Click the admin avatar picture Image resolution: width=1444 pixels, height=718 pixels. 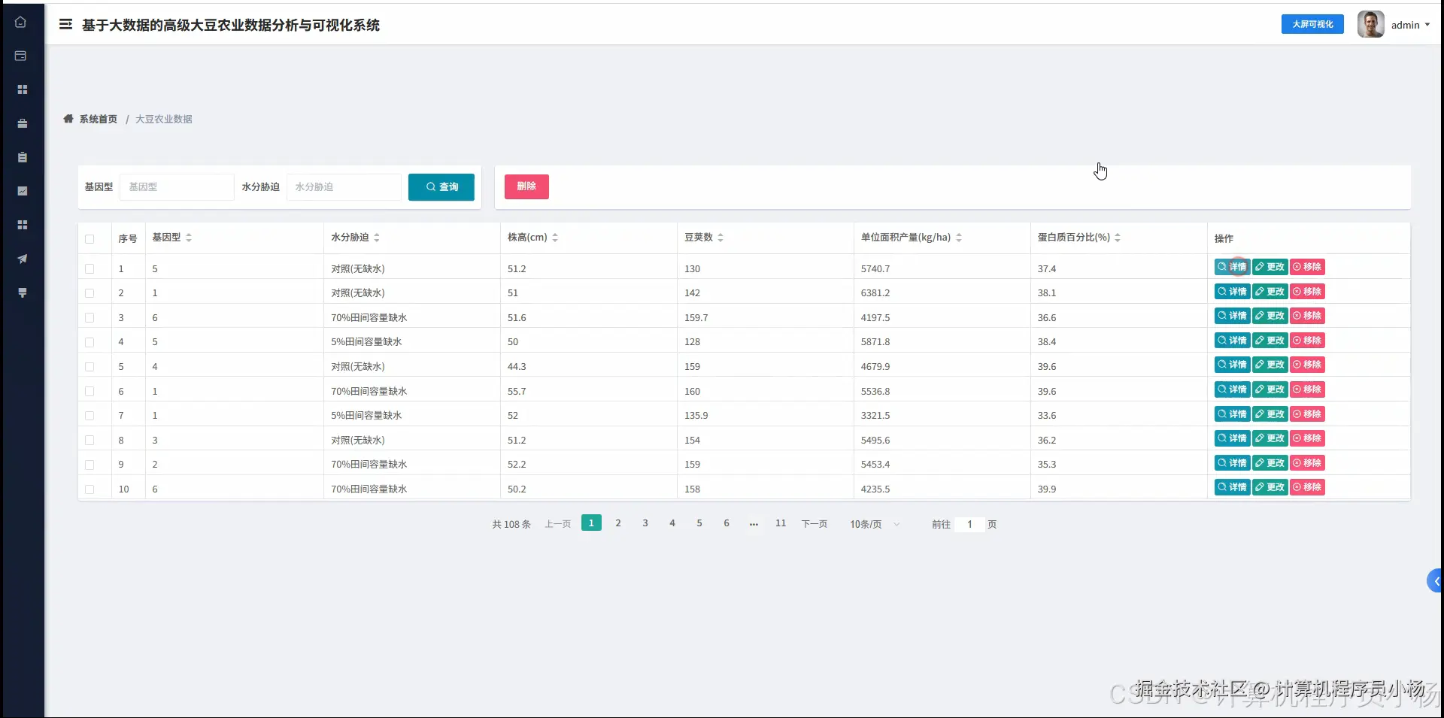(x=1370, y=24)
